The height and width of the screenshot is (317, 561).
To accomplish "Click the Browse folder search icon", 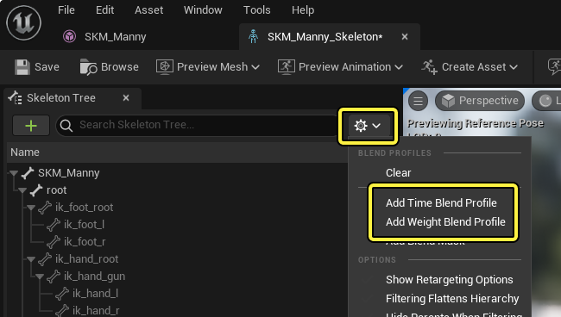I will pos(88,66).
